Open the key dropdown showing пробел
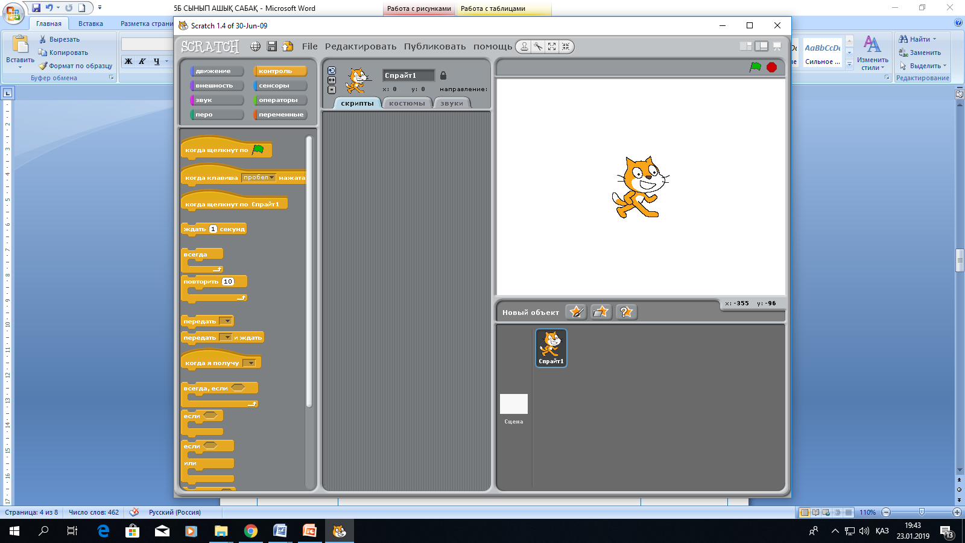The image size is (965, 543). point(259,177)
